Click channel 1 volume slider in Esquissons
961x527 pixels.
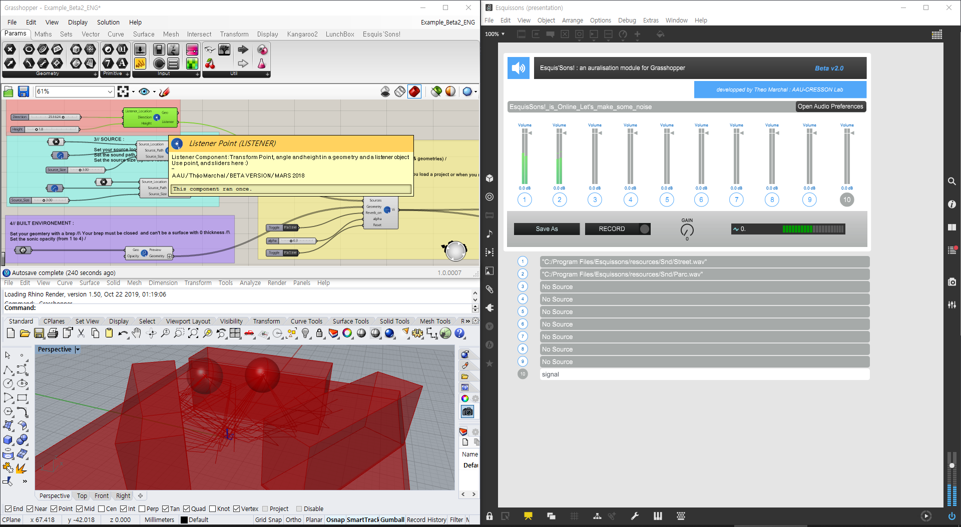pyautogui.click(x=525, y=156)
